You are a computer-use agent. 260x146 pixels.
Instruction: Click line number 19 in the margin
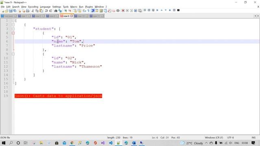[x=6, y=96]
